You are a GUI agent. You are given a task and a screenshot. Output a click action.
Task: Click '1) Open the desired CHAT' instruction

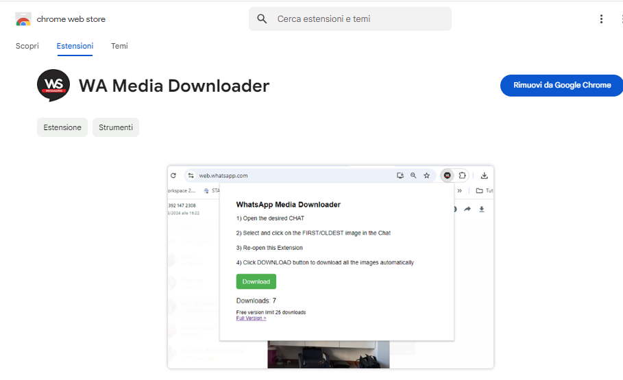point(270,218)
